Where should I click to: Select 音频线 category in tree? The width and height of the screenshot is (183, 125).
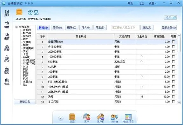27,30
